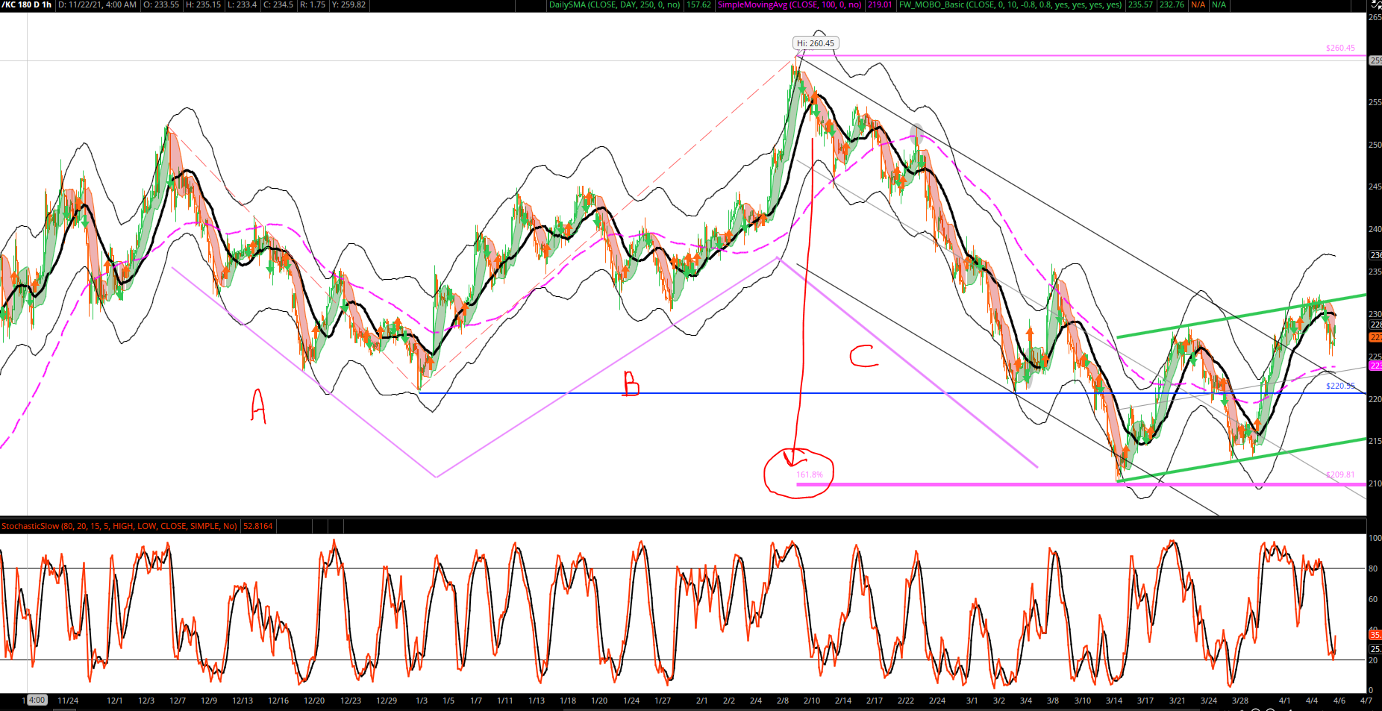Open the DailySMA study label
Viewport: 1382px width, 711px height.
(615, 4)
